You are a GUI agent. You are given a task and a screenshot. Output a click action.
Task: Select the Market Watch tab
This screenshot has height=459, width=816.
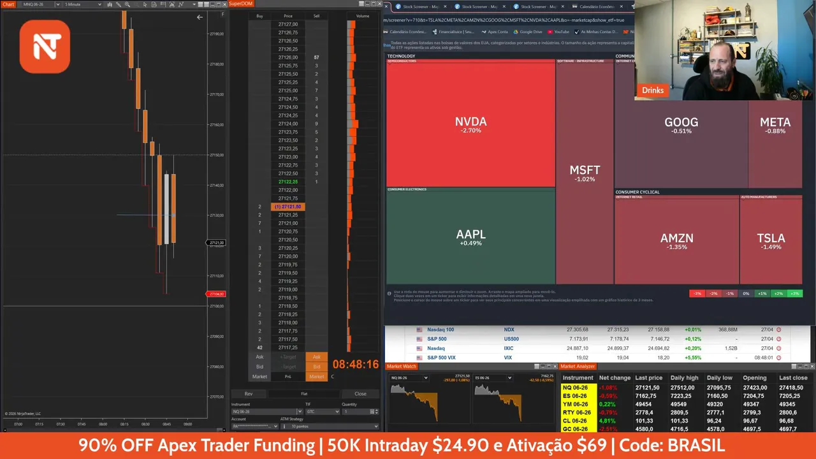point(402,366)
